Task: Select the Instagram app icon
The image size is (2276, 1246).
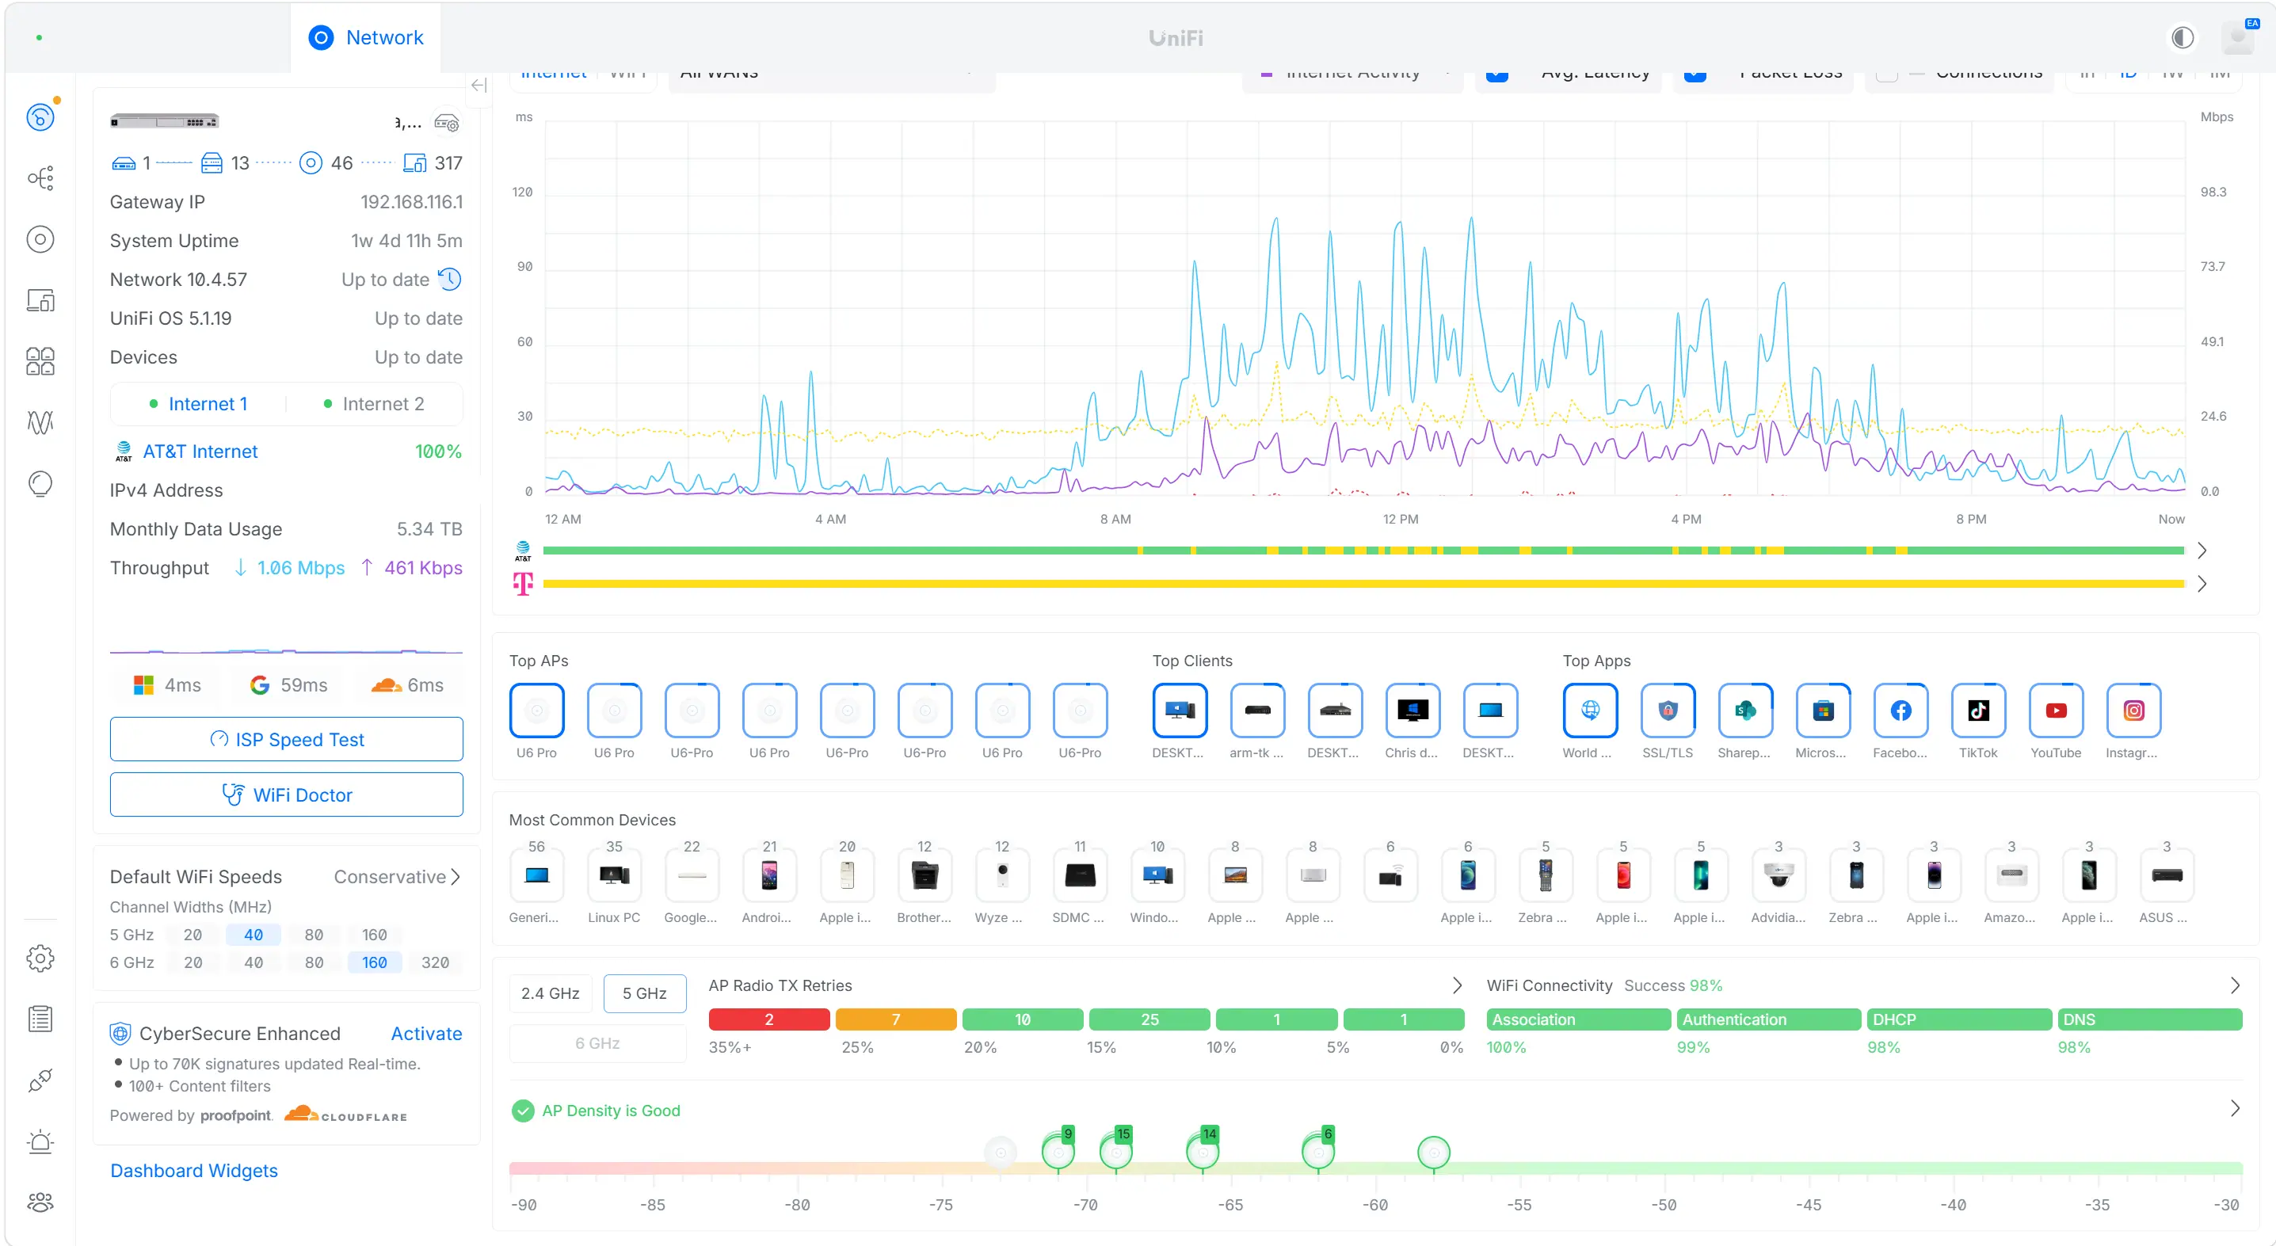Action: coord(2133,711)
